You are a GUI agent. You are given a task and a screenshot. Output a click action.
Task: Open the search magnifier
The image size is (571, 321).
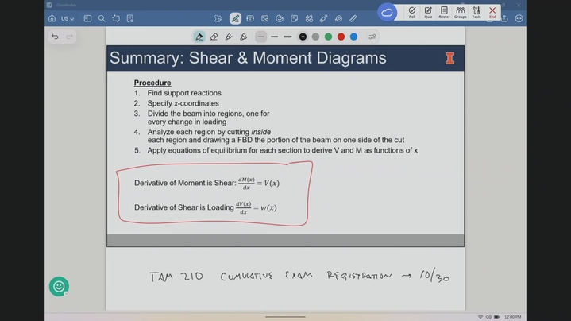102,18
